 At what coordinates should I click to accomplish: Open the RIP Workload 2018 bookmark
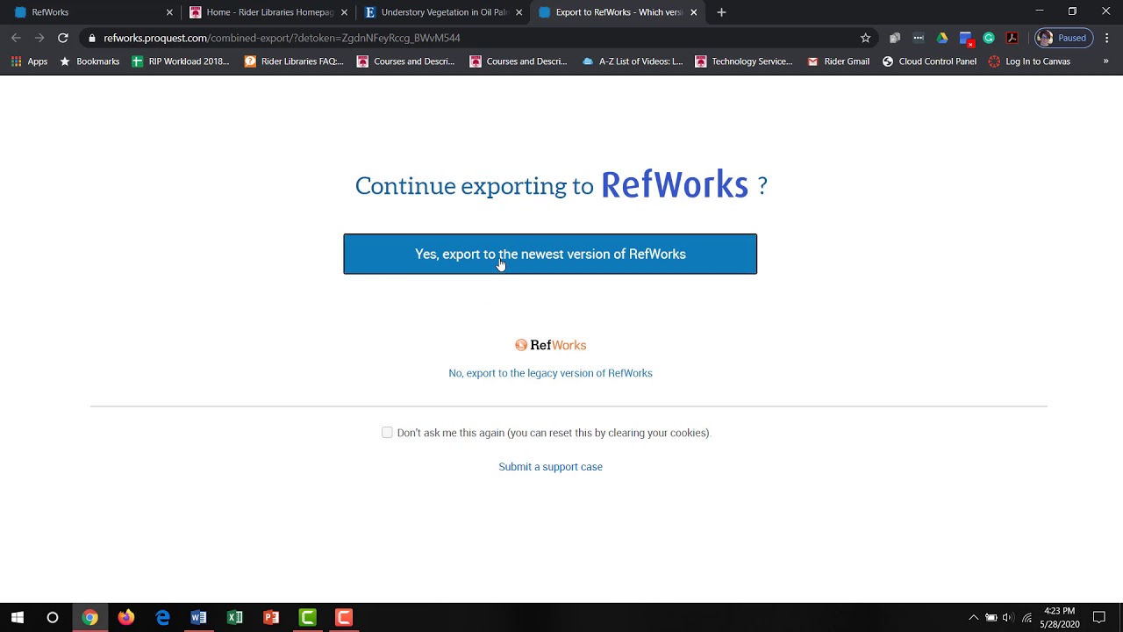click(181, 61)
